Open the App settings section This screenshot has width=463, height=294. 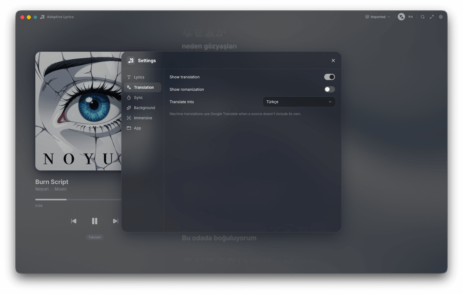(x=142, y=128)
